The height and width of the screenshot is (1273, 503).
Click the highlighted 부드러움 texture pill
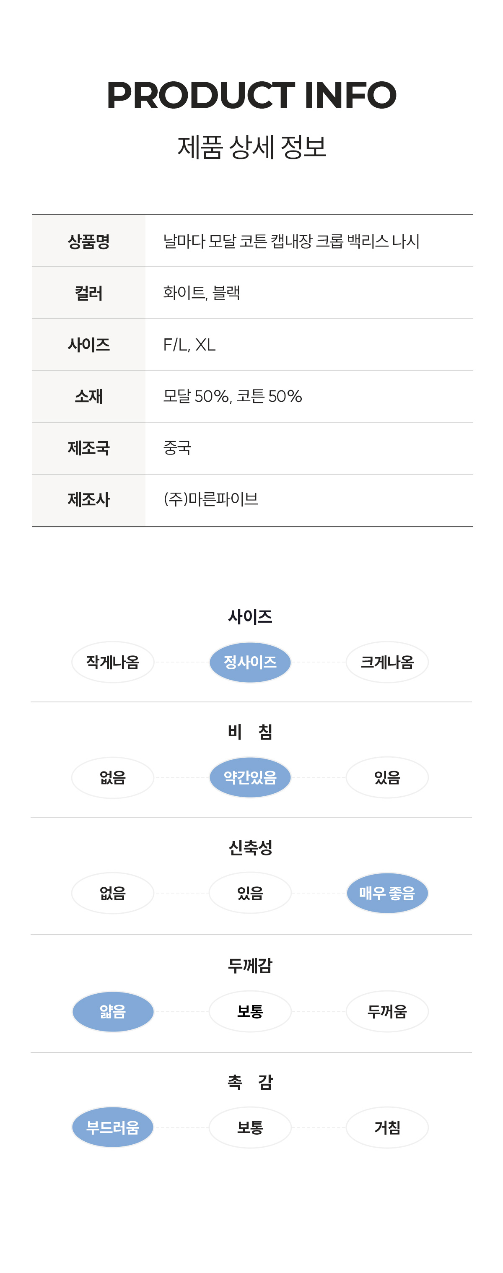pyautogui.click(x=113, y=1127)
